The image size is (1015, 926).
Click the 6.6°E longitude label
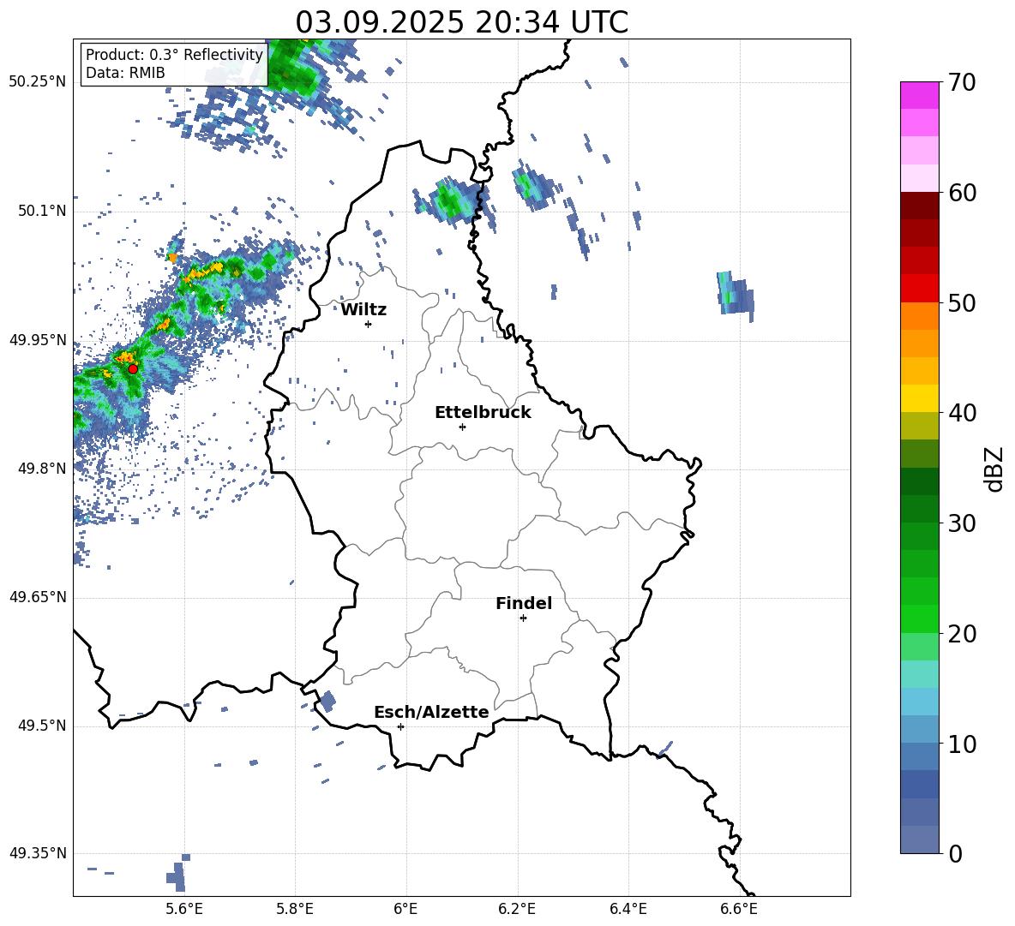[x=739, y=909]
